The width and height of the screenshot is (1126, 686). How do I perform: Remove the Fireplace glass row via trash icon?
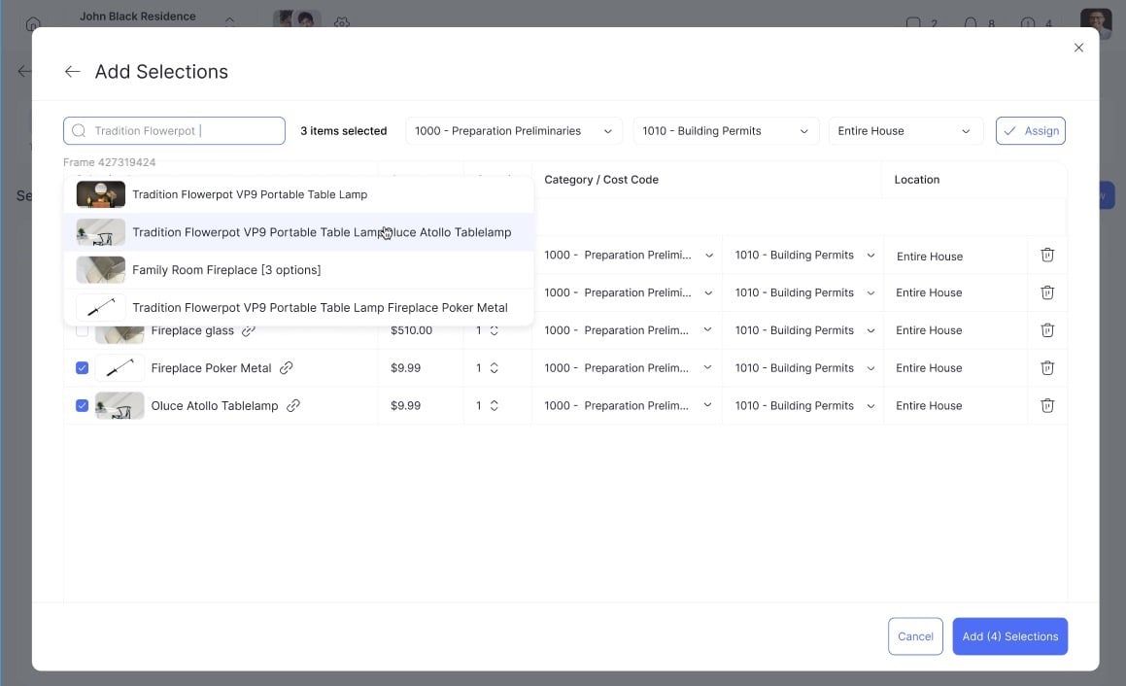[x=1047, y=329]
